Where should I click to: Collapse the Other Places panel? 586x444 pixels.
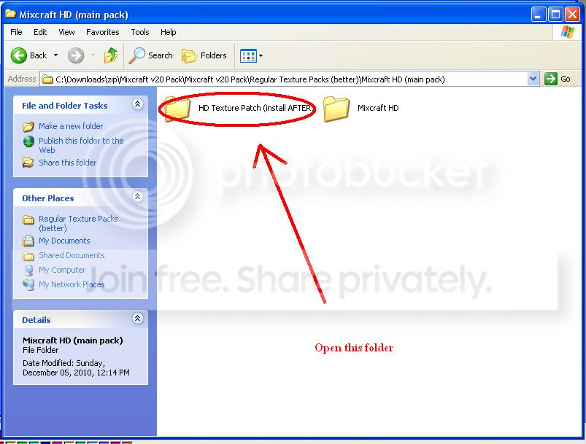point(137,197)
